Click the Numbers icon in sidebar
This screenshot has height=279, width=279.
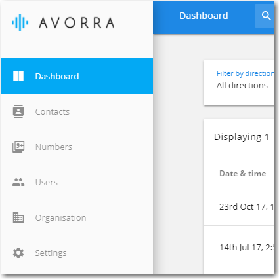[x=18, y=147]
